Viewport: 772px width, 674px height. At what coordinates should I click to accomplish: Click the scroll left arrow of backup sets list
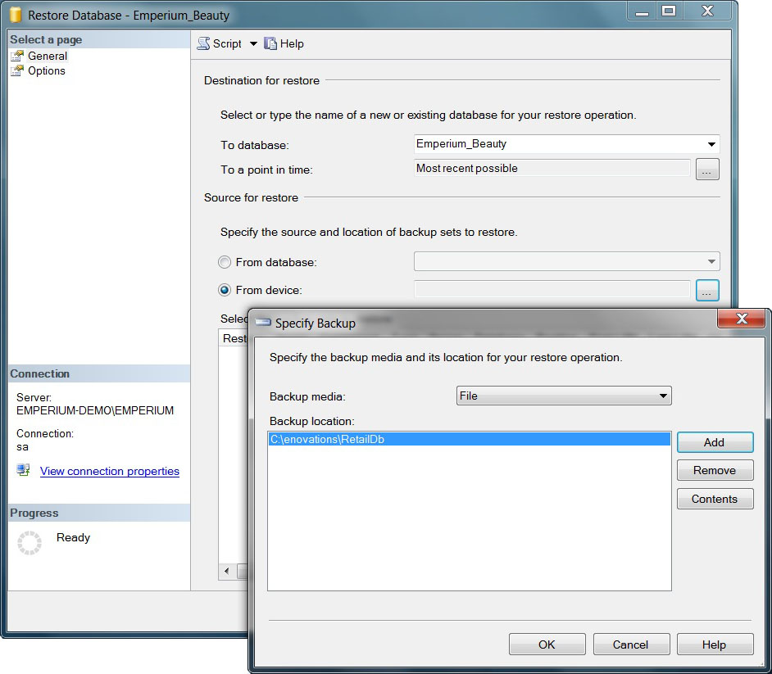click(226, 571)
